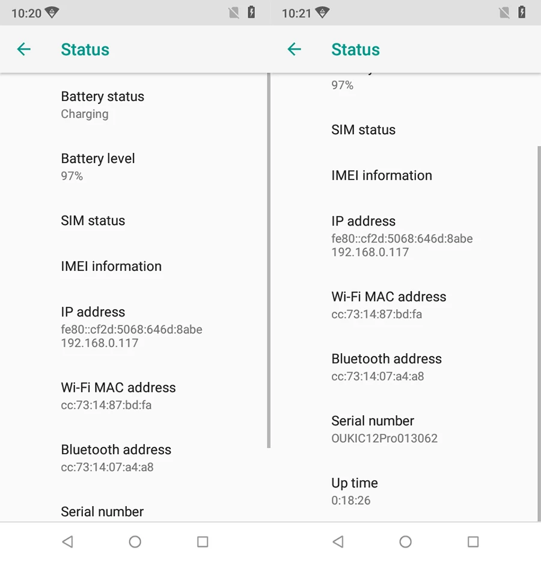Click fe80::cf2d:5068:646d:8abe in the right screen

(402, 239)
